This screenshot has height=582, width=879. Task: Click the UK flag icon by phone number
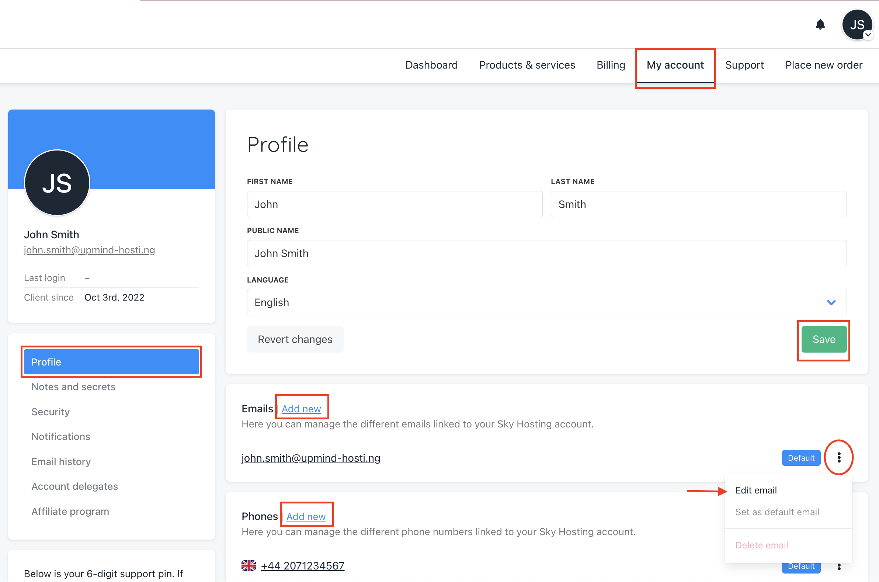pyautogui.click(x=249, y=565)
